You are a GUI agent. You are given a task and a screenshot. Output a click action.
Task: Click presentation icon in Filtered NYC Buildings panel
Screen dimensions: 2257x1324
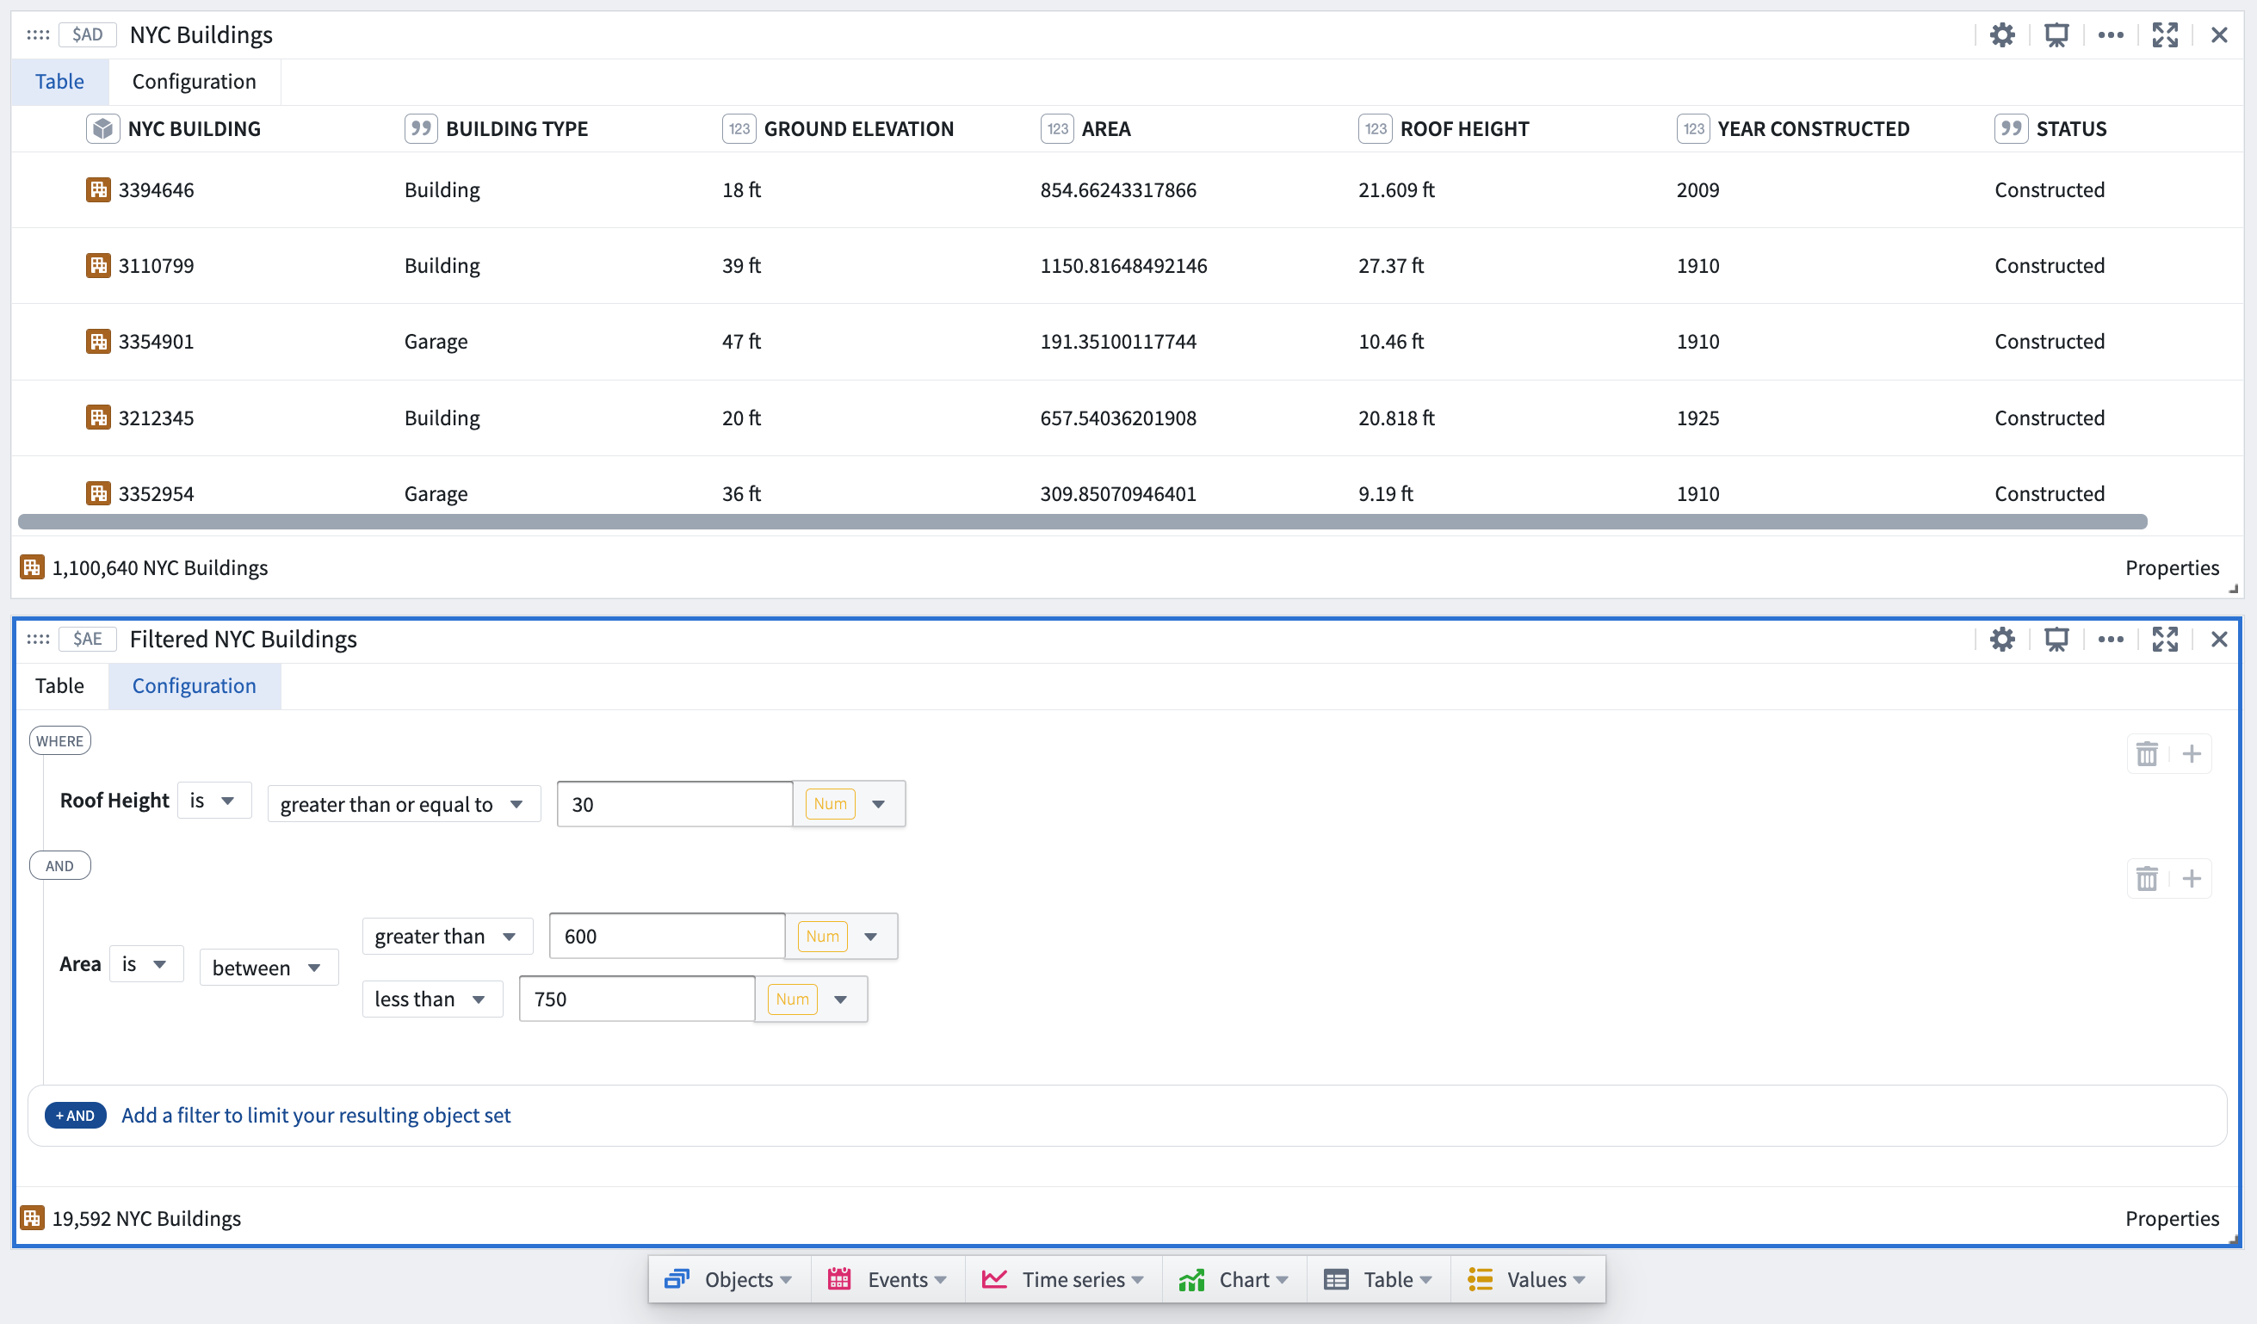[2056, 639]
